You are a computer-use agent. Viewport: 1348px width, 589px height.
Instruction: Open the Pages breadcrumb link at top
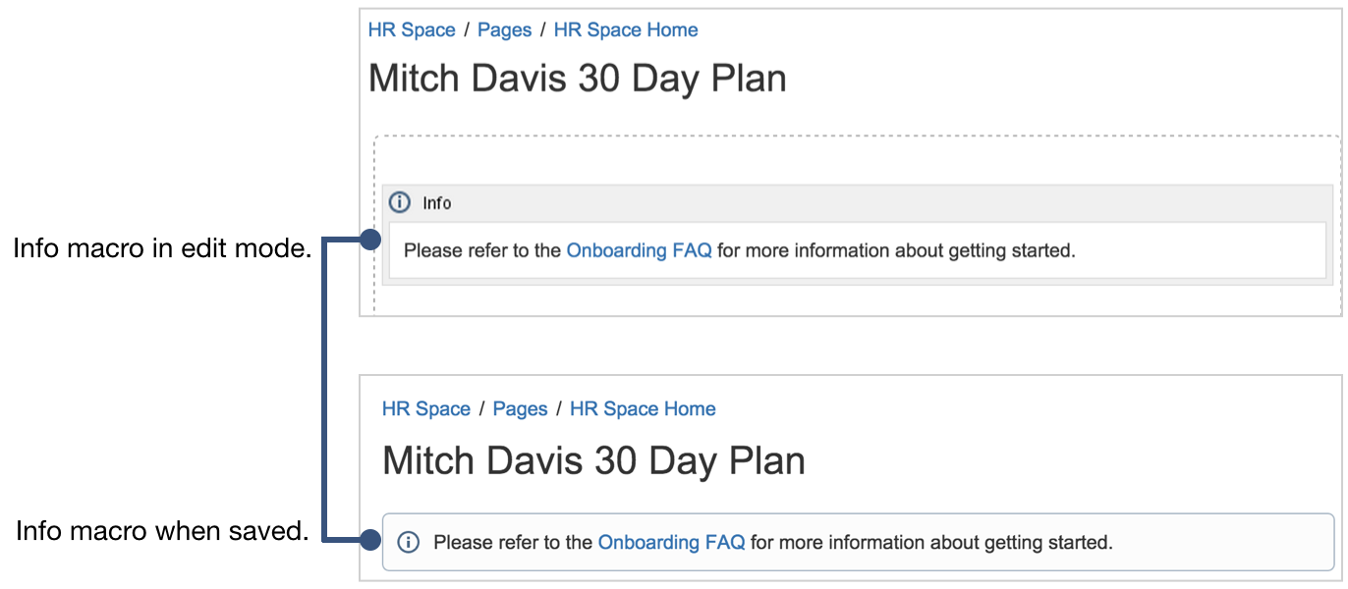pos(504,29)
